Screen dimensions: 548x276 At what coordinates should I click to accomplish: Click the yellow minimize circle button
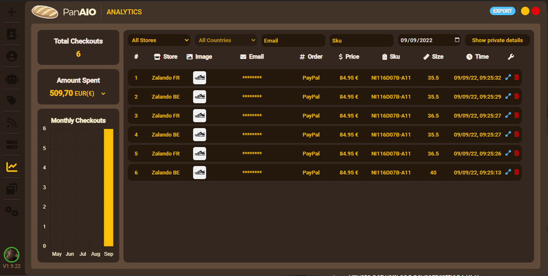click(525, 11)
